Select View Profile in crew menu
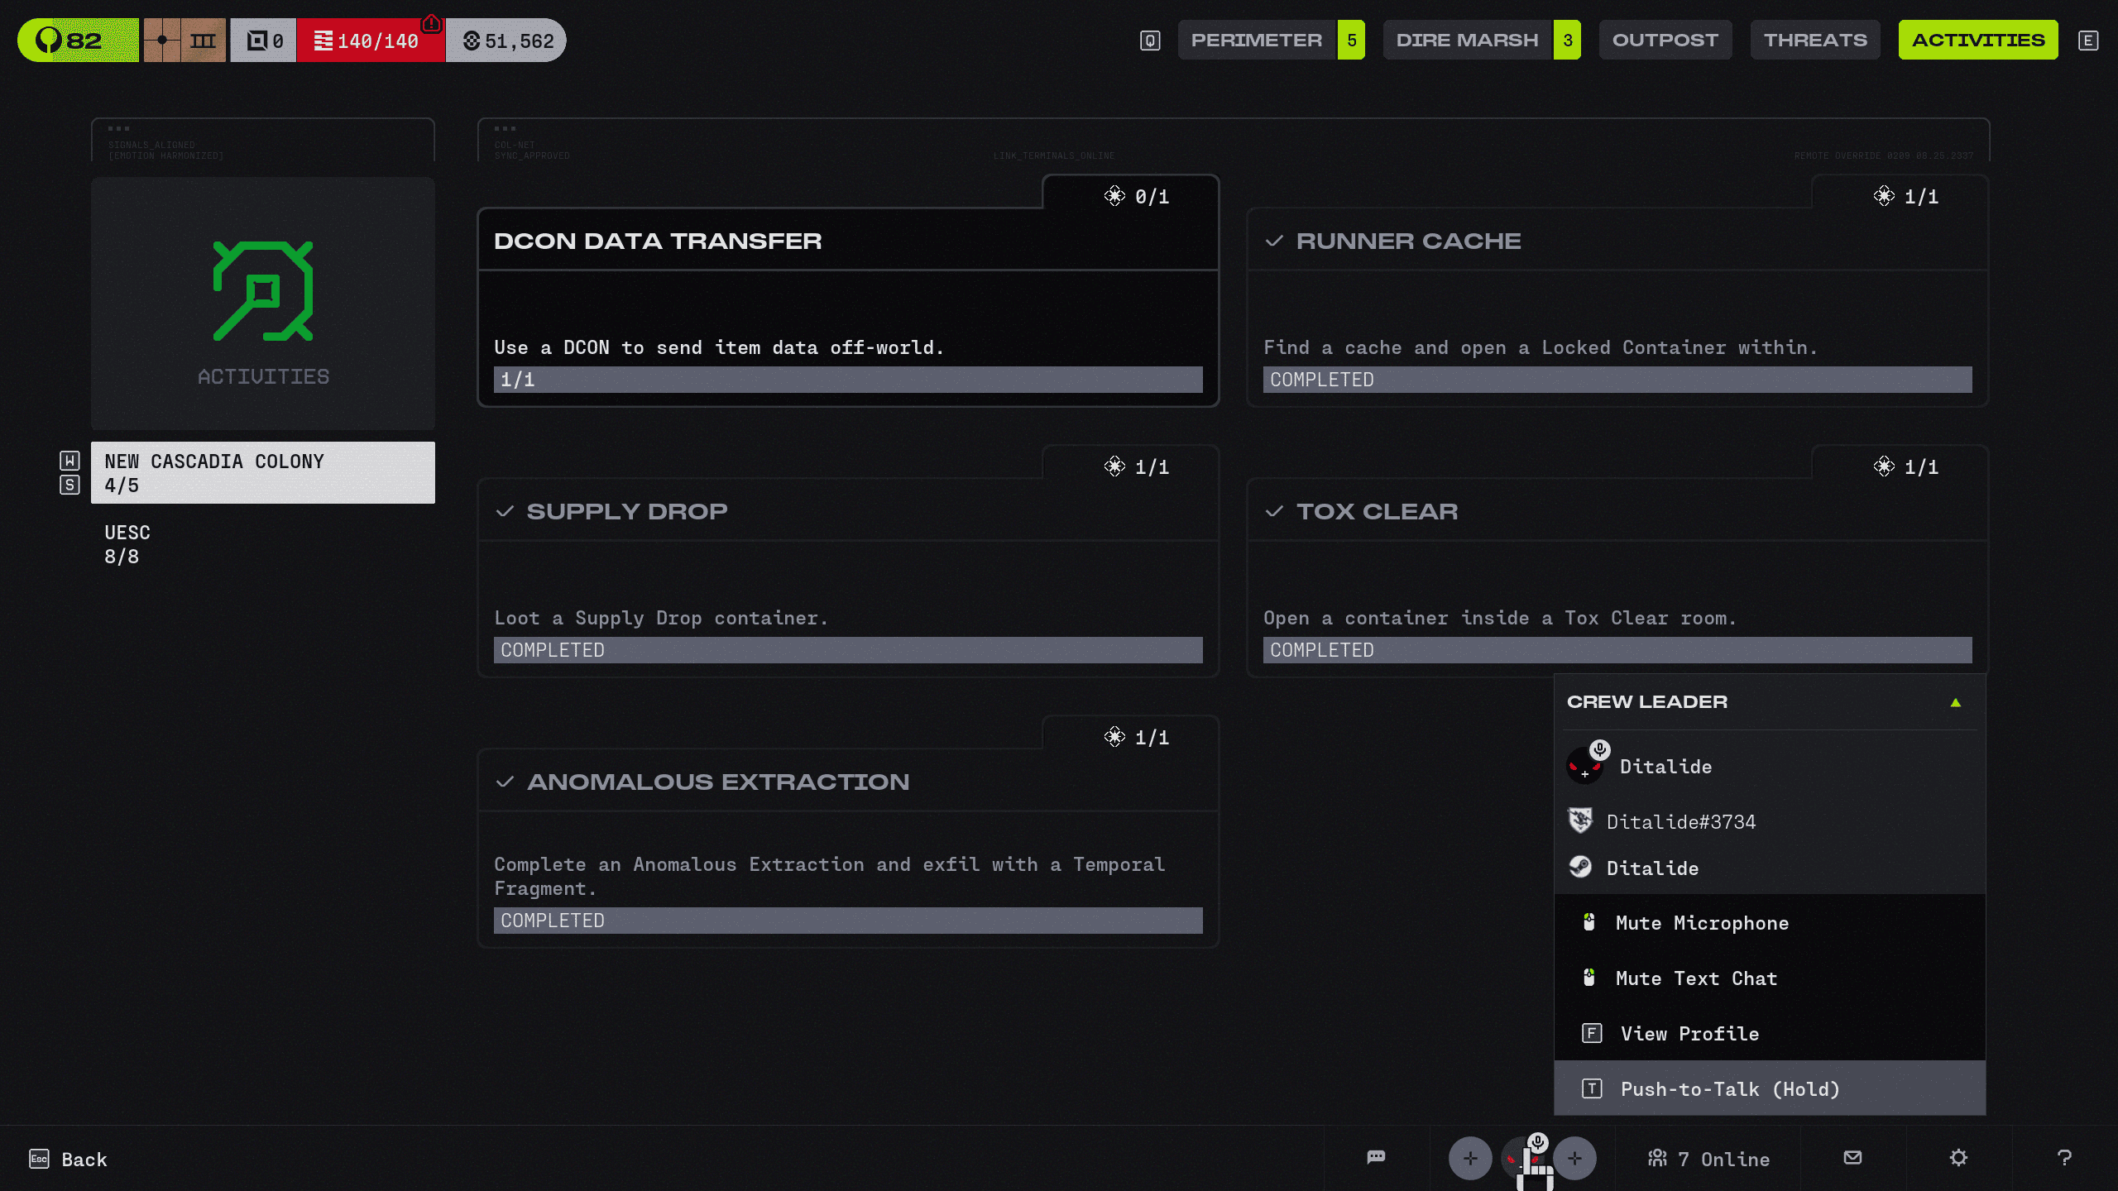Screen dimensions: 2118x1191 click(1689, 1034)
